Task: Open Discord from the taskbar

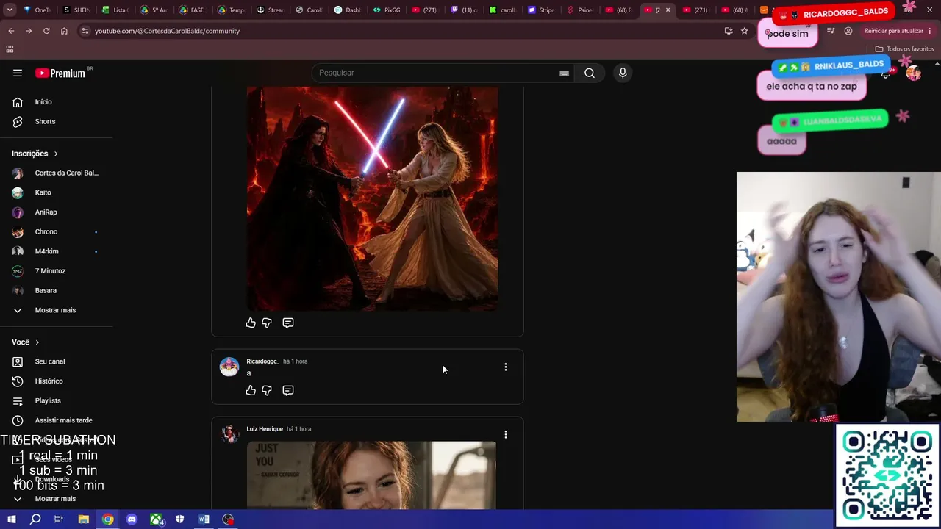Action: tap(132, 519)
